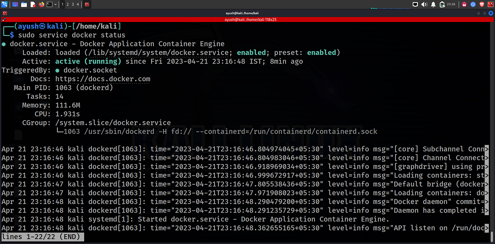Open the blue circular tray application icon
Image resolution: width=495 pixels, height=244 pixels.
pos(473,5)
